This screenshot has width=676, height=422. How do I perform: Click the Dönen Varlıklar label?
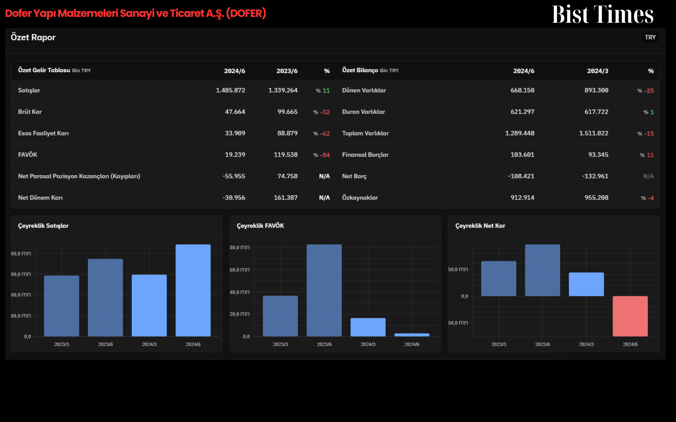click(364, 90)
